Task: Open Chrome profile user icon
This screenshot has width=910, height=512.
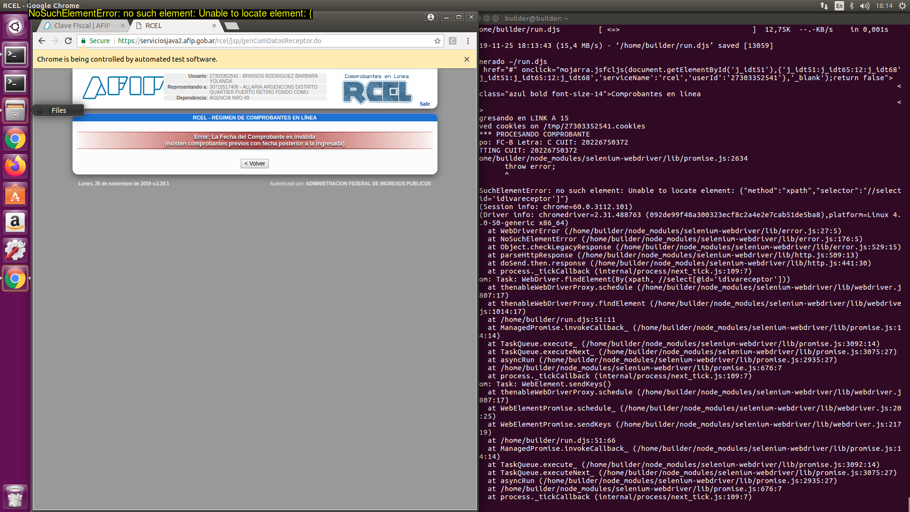Action: pos(430,17)
